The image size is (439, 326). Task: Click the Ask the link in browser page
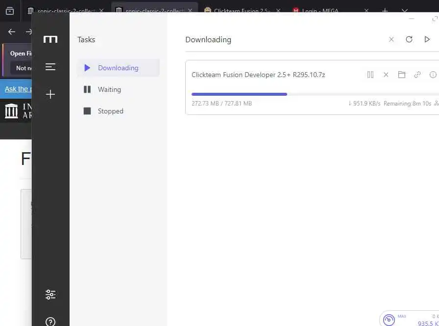18,89
